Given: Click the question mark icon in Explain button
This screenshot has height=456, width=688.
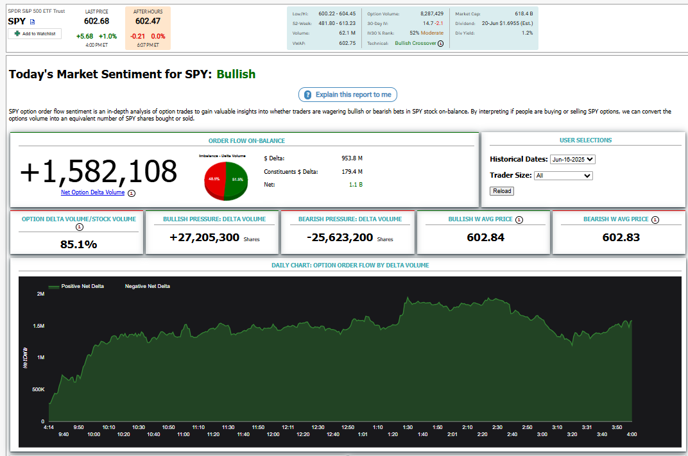Looking at the screenshot, I should click(x=307, y=95).
